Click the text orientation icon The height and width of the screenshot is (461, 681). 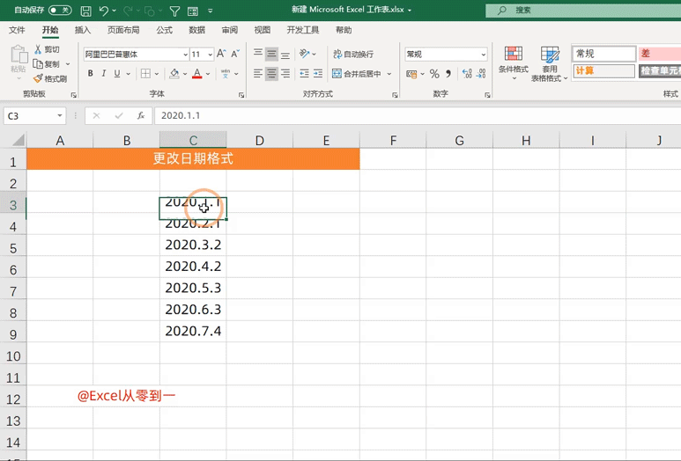tap(305, 54)
